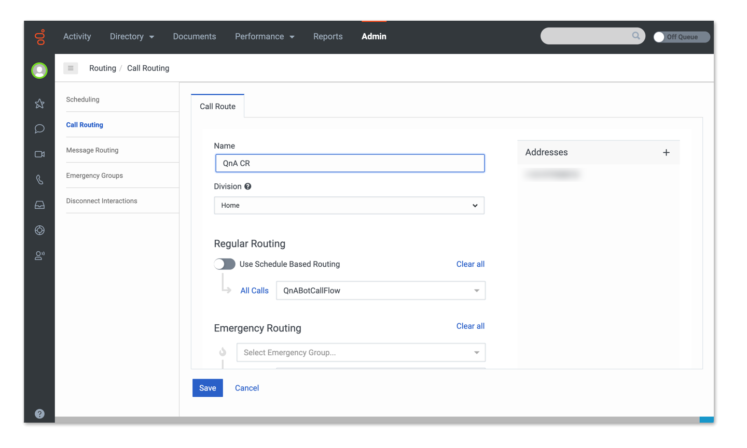
Task: Open Emergency Groups in the side menu
Action: pyautogui.click(x=94, y=176)
